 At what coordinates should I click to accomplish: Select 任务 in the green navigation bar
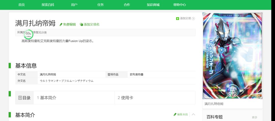101,5
